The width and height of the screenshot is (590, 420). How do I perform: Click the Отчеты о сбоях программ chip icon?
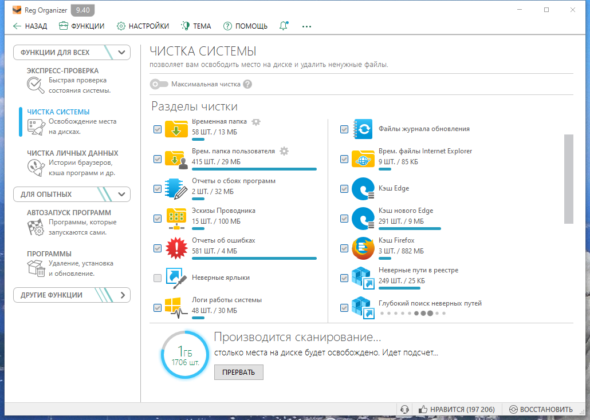[176, 189]
